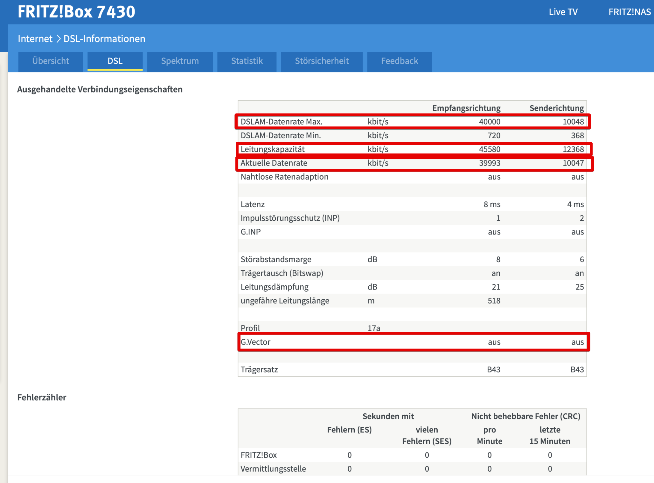Select the Störabstandsmarge label
654x483 pixels.
(276, 260)
